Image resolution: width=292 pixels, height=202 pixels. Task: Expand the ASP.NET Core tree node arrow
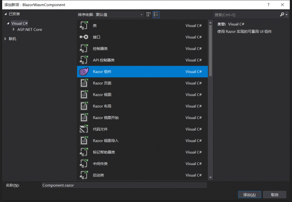pyautogui.click(x=14, y=30)
